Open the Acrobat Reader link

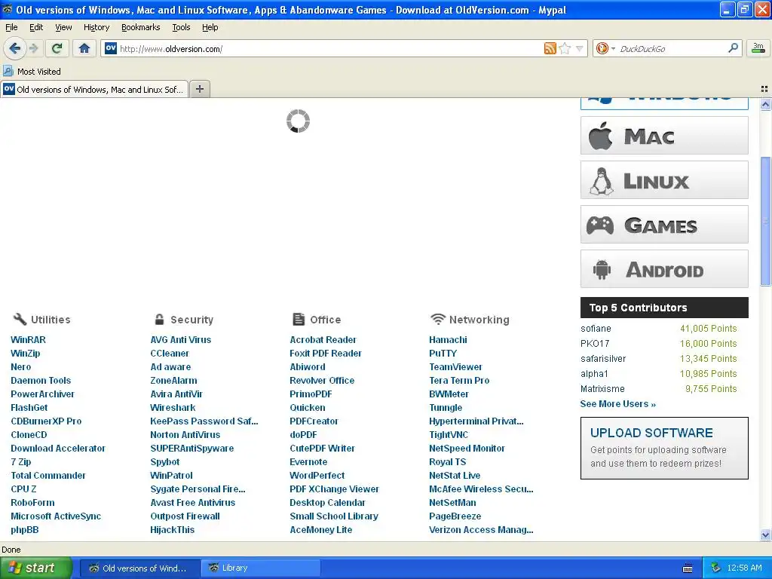tap(323, 340)
